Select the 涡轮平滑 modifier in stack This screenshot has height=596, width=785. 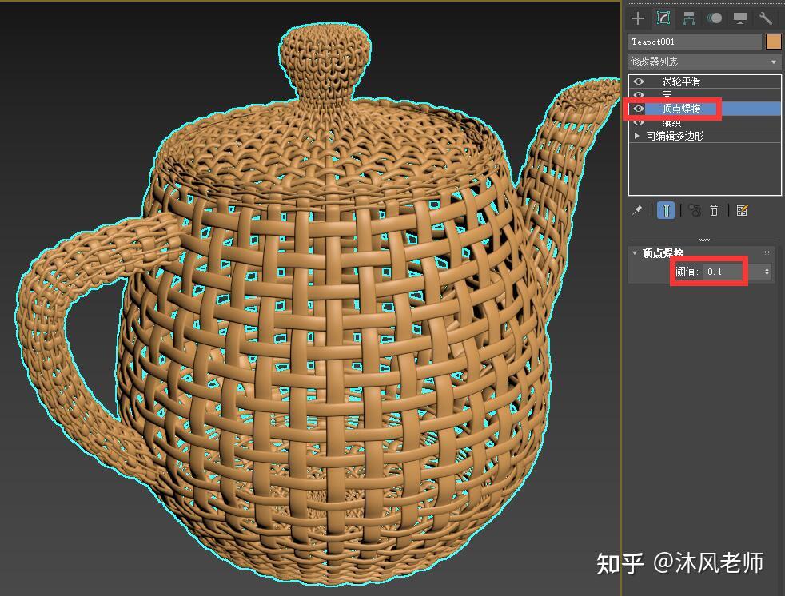tap(681, 81)
